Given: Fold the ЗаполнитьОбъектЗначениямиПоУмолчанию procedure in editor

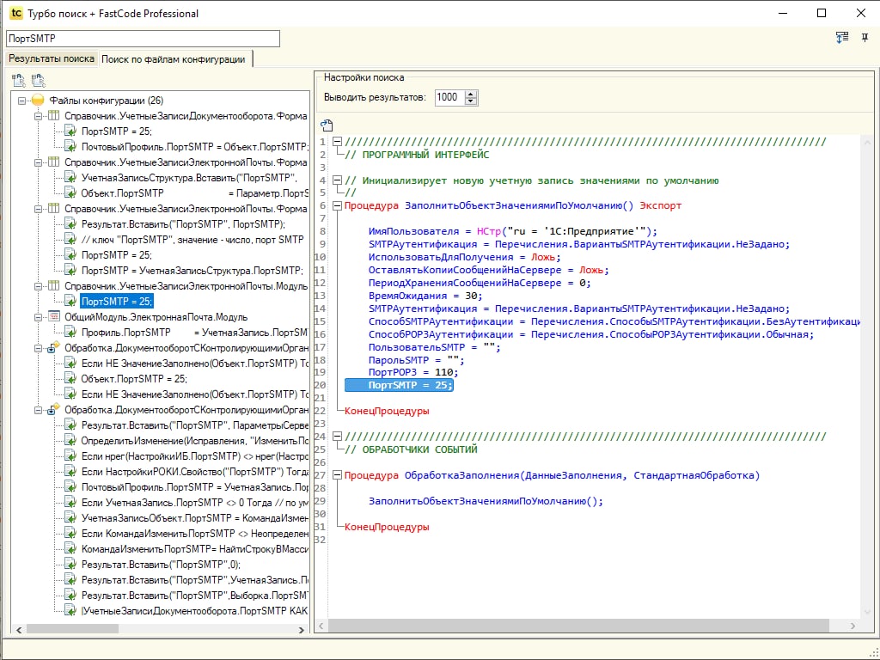Looking at the screenshot, I should point(337,206).
